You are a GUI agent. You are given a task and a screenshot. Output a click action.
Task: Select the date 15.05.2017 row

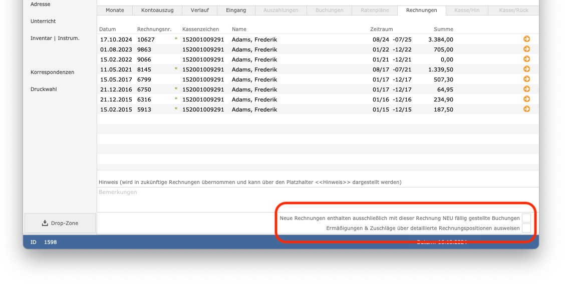coord(116,79)
